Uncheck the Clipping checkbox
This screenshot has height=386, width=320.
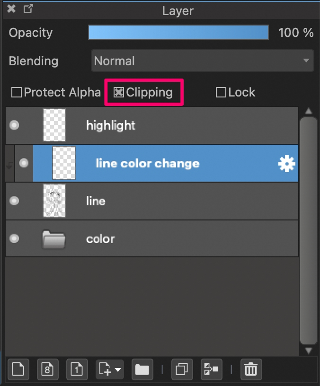[118, 92]
